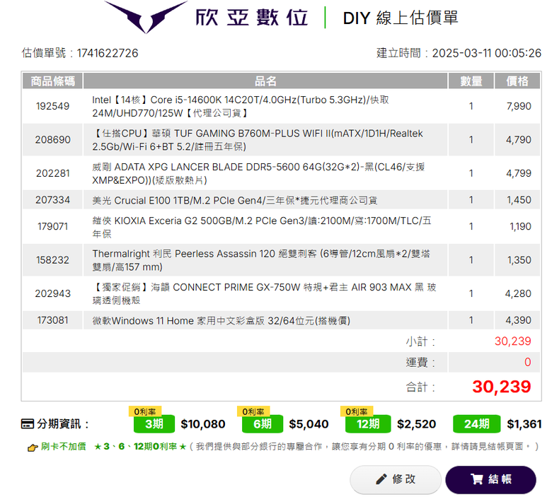Click the pencil icon on 修改 button
Image resolution: width=552 pixels, height=504 pixels.
click(381, 479)
